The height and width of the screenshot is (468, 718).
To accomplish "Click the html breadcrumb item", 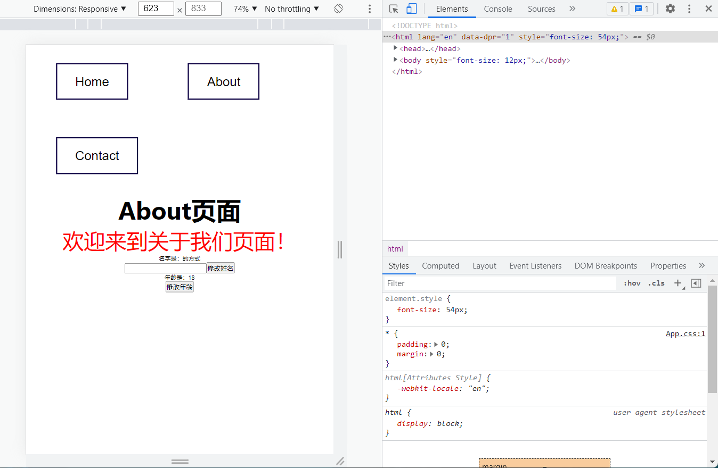I will coord(395,249).
